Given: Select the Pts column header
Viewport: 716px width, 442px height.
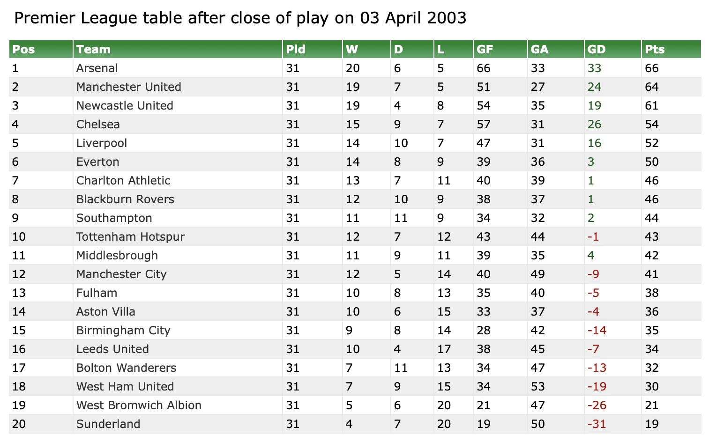Looking at the screenshot, I should coord(655,49).
